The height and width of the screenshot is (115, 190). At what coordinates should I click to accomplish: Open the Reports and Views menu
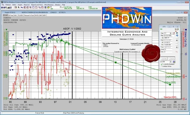pyautogui.click(x=37, y=5)
